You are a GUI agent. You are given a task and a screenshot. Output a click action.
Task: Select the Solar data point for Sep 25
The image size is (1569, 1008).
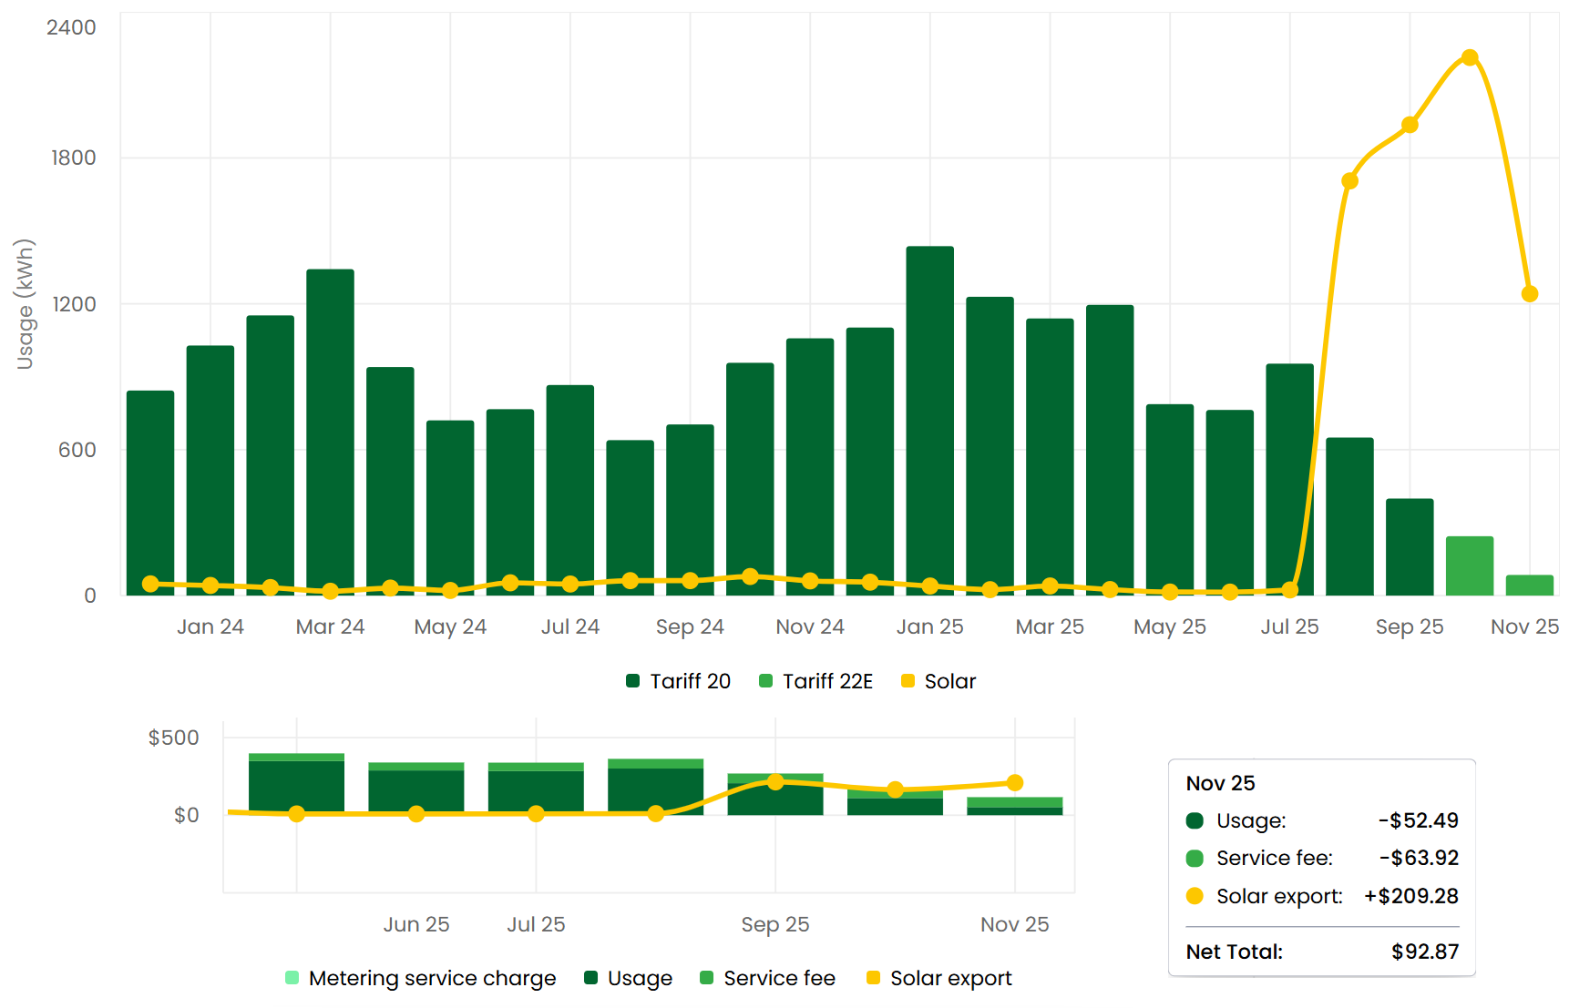[1410, 125]
